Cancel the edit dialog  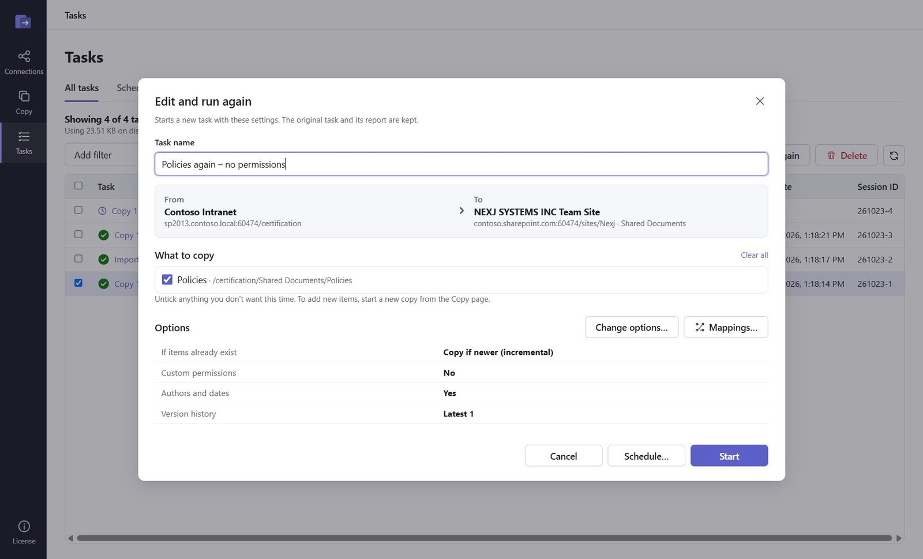(564, 456)
